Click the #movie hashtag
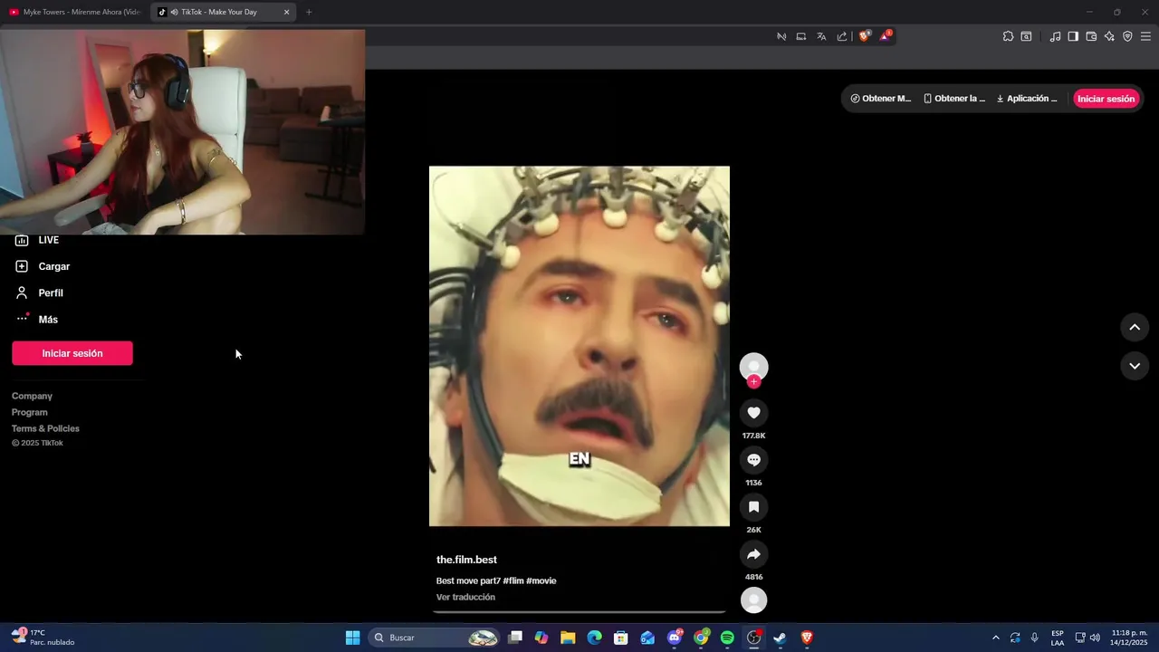This screenshot has width=1159, height=652. 541,580
